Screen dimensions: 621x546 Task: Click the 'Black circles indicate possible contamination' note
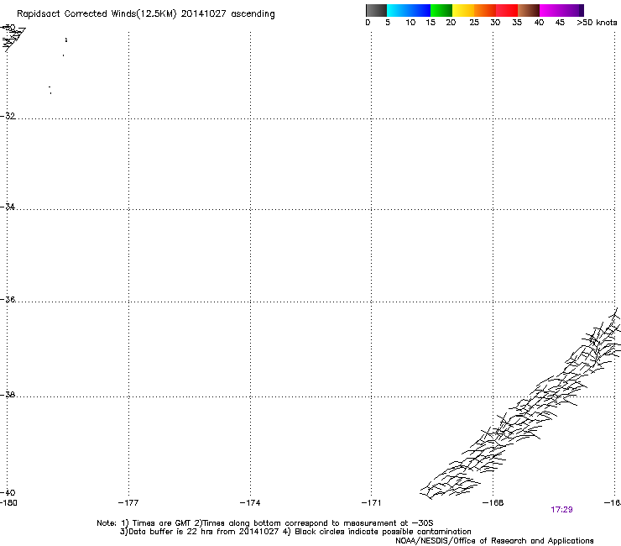383,532
